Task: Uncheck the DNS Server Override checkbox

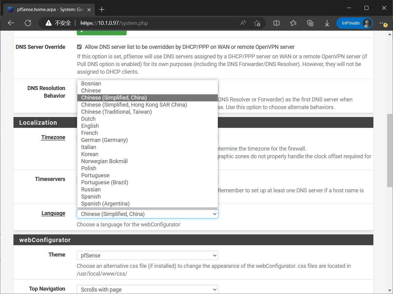Action: tap(79, 47)
